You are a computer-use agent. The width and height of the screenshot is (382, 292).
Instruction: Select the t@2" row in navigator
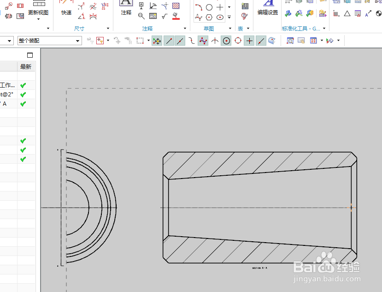18,95
